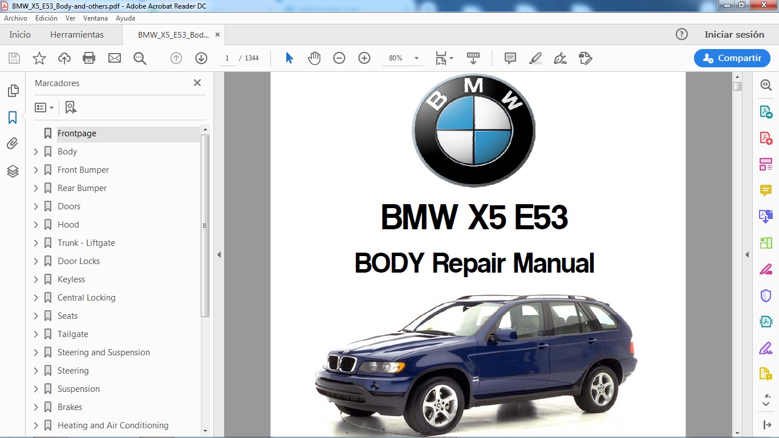Open the Ventana menu
This screenshot has height=438, width=779.
(x=95, y=18)
